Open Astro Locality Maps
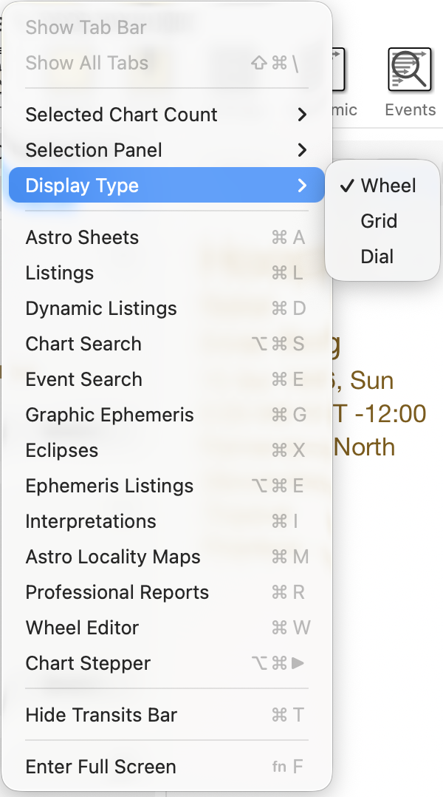The width and height of the screenshot is (443, 797). click(x=112, y=557)
